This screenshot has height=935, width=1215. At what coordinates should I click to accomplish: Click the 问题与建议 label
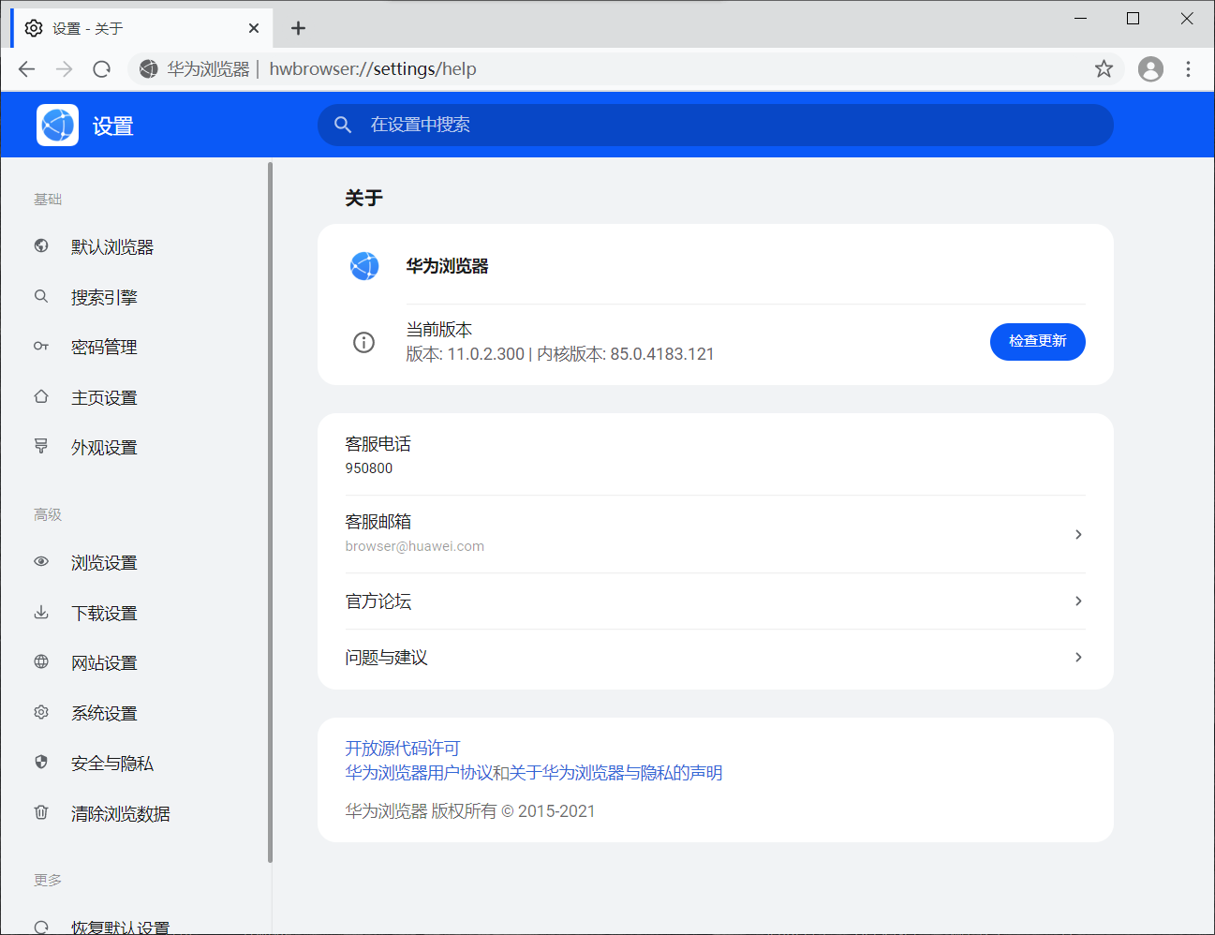(386, 657)
